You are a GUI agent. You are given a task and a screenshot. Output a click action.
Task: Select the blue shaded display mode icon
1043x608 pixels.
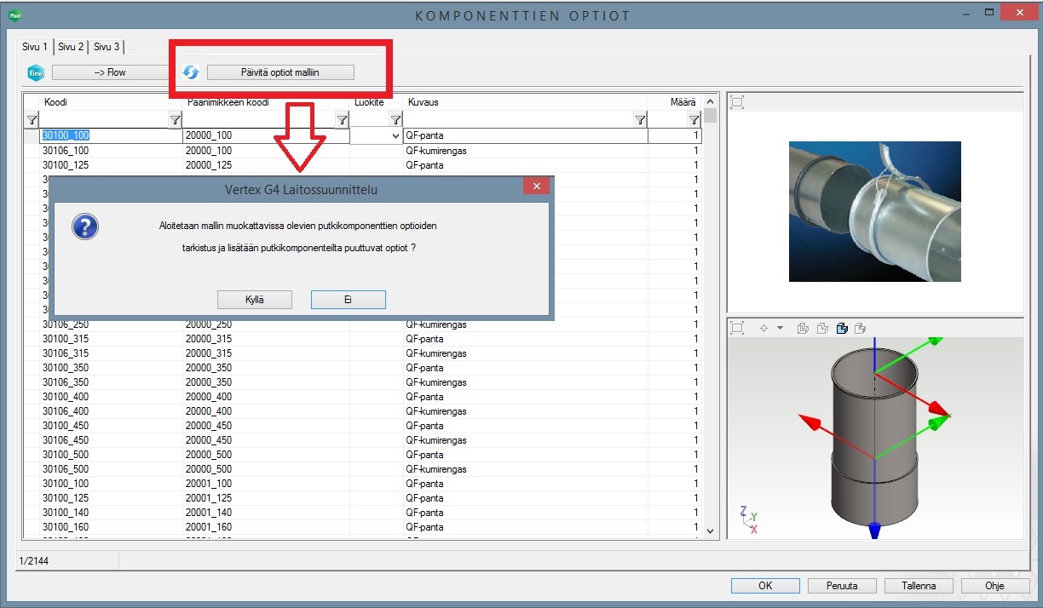coord(842,328)
